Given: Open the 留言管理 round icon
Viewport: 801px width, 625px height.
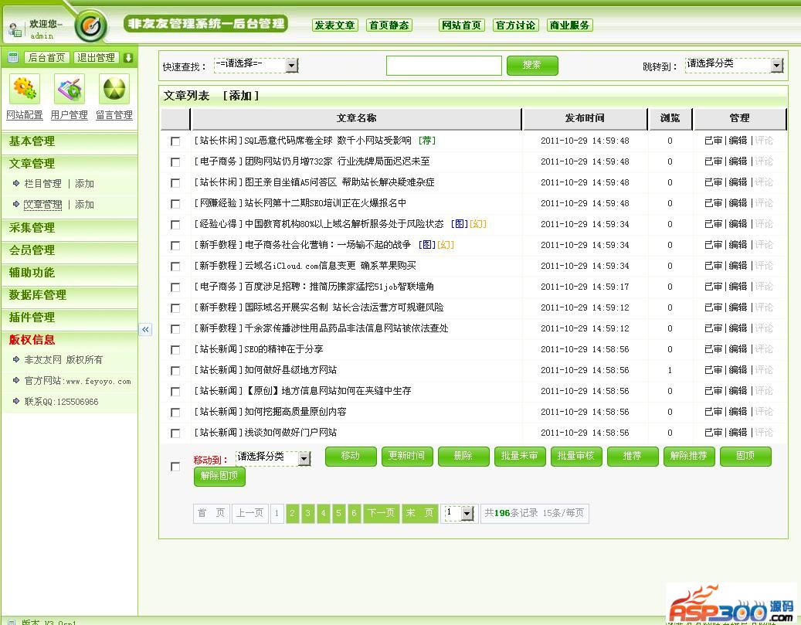Looking at the screenshot, I should tap(114, 90).
